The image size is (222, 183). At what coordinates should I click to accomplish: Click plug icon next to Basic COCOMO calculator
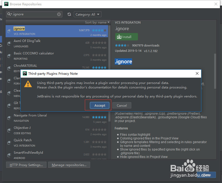[x=9, y=56]
